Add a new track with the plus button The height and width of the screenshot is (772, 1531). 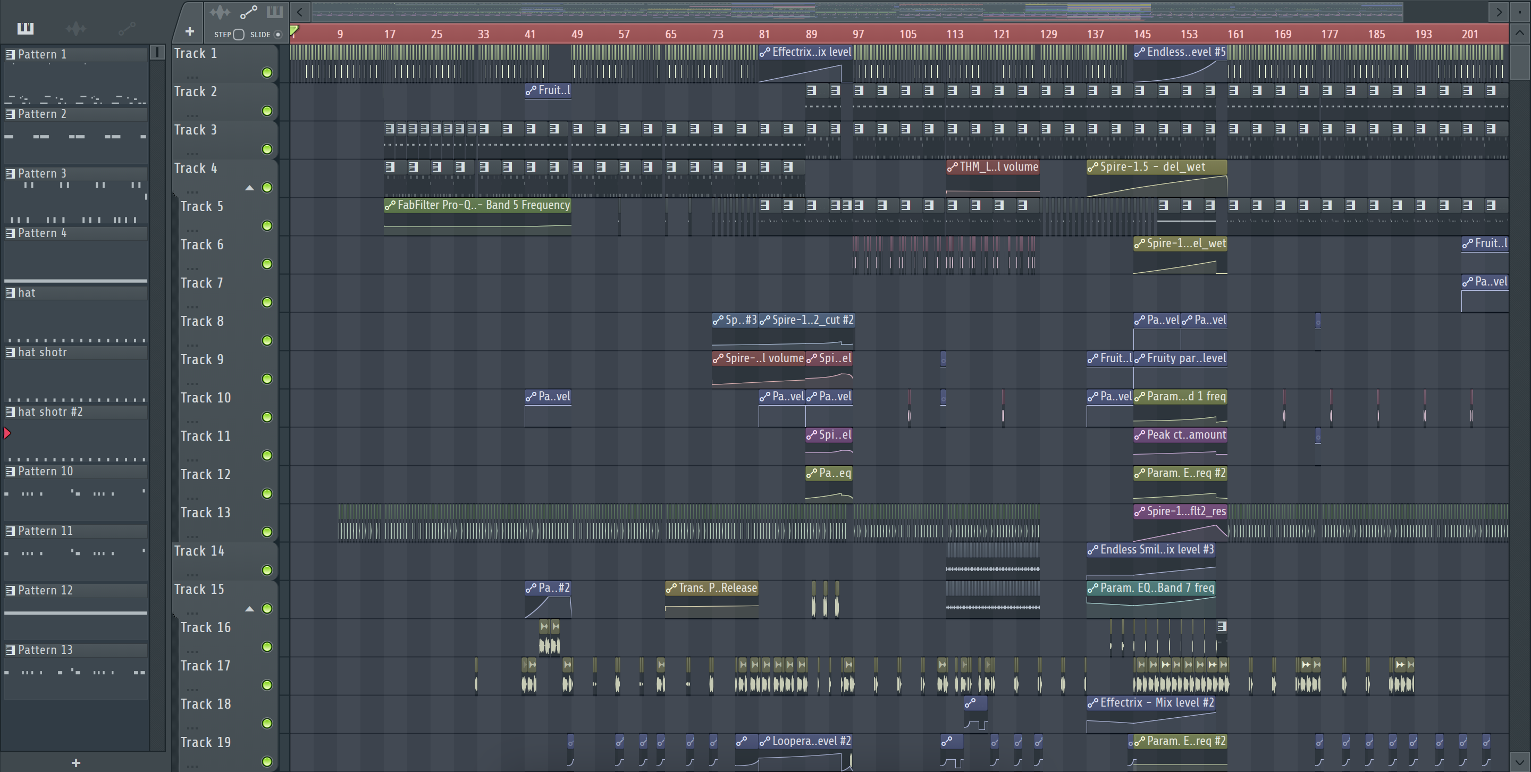pyautogui.click(x=190, y=31)
